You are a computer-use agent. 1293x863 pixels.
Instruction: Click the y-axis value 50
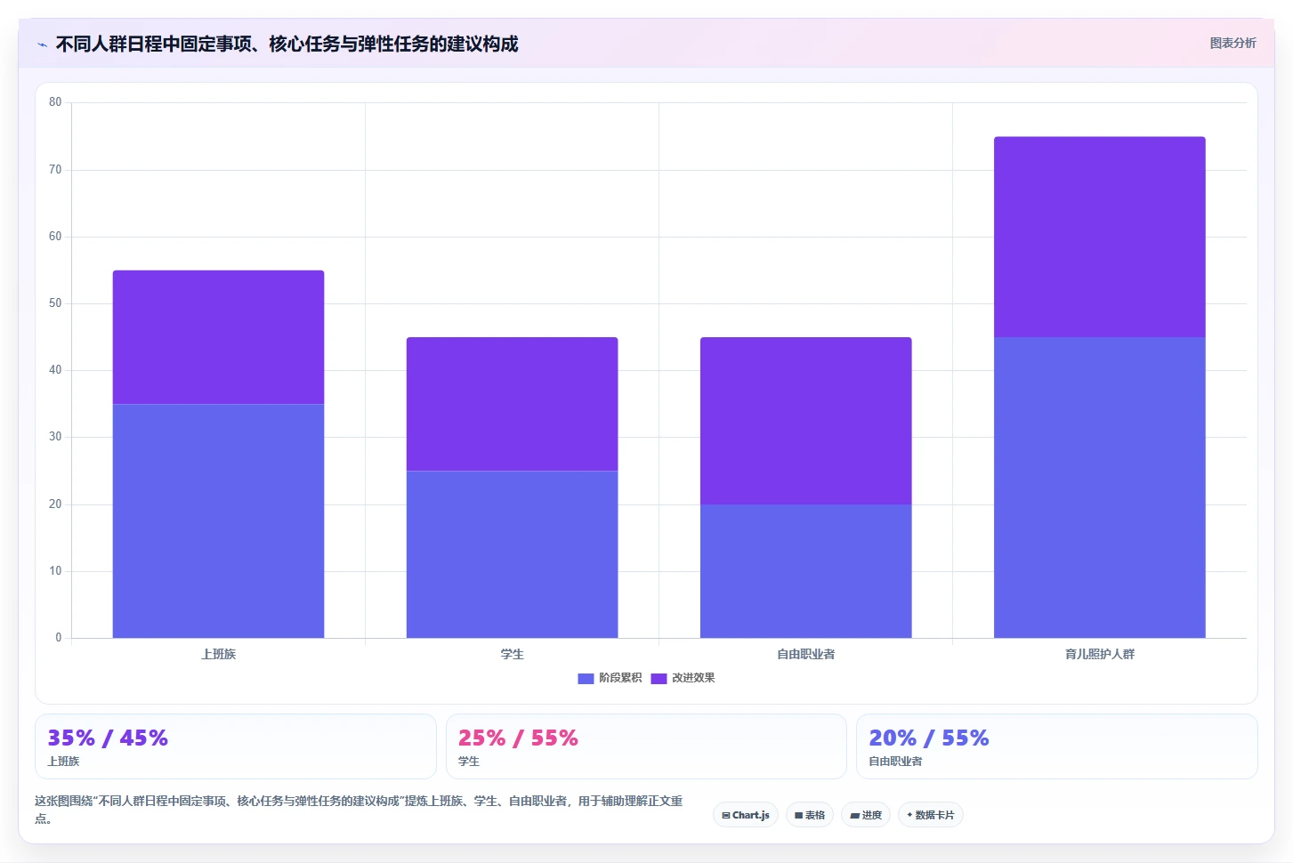pyautogui.click(x=55, y=303)
